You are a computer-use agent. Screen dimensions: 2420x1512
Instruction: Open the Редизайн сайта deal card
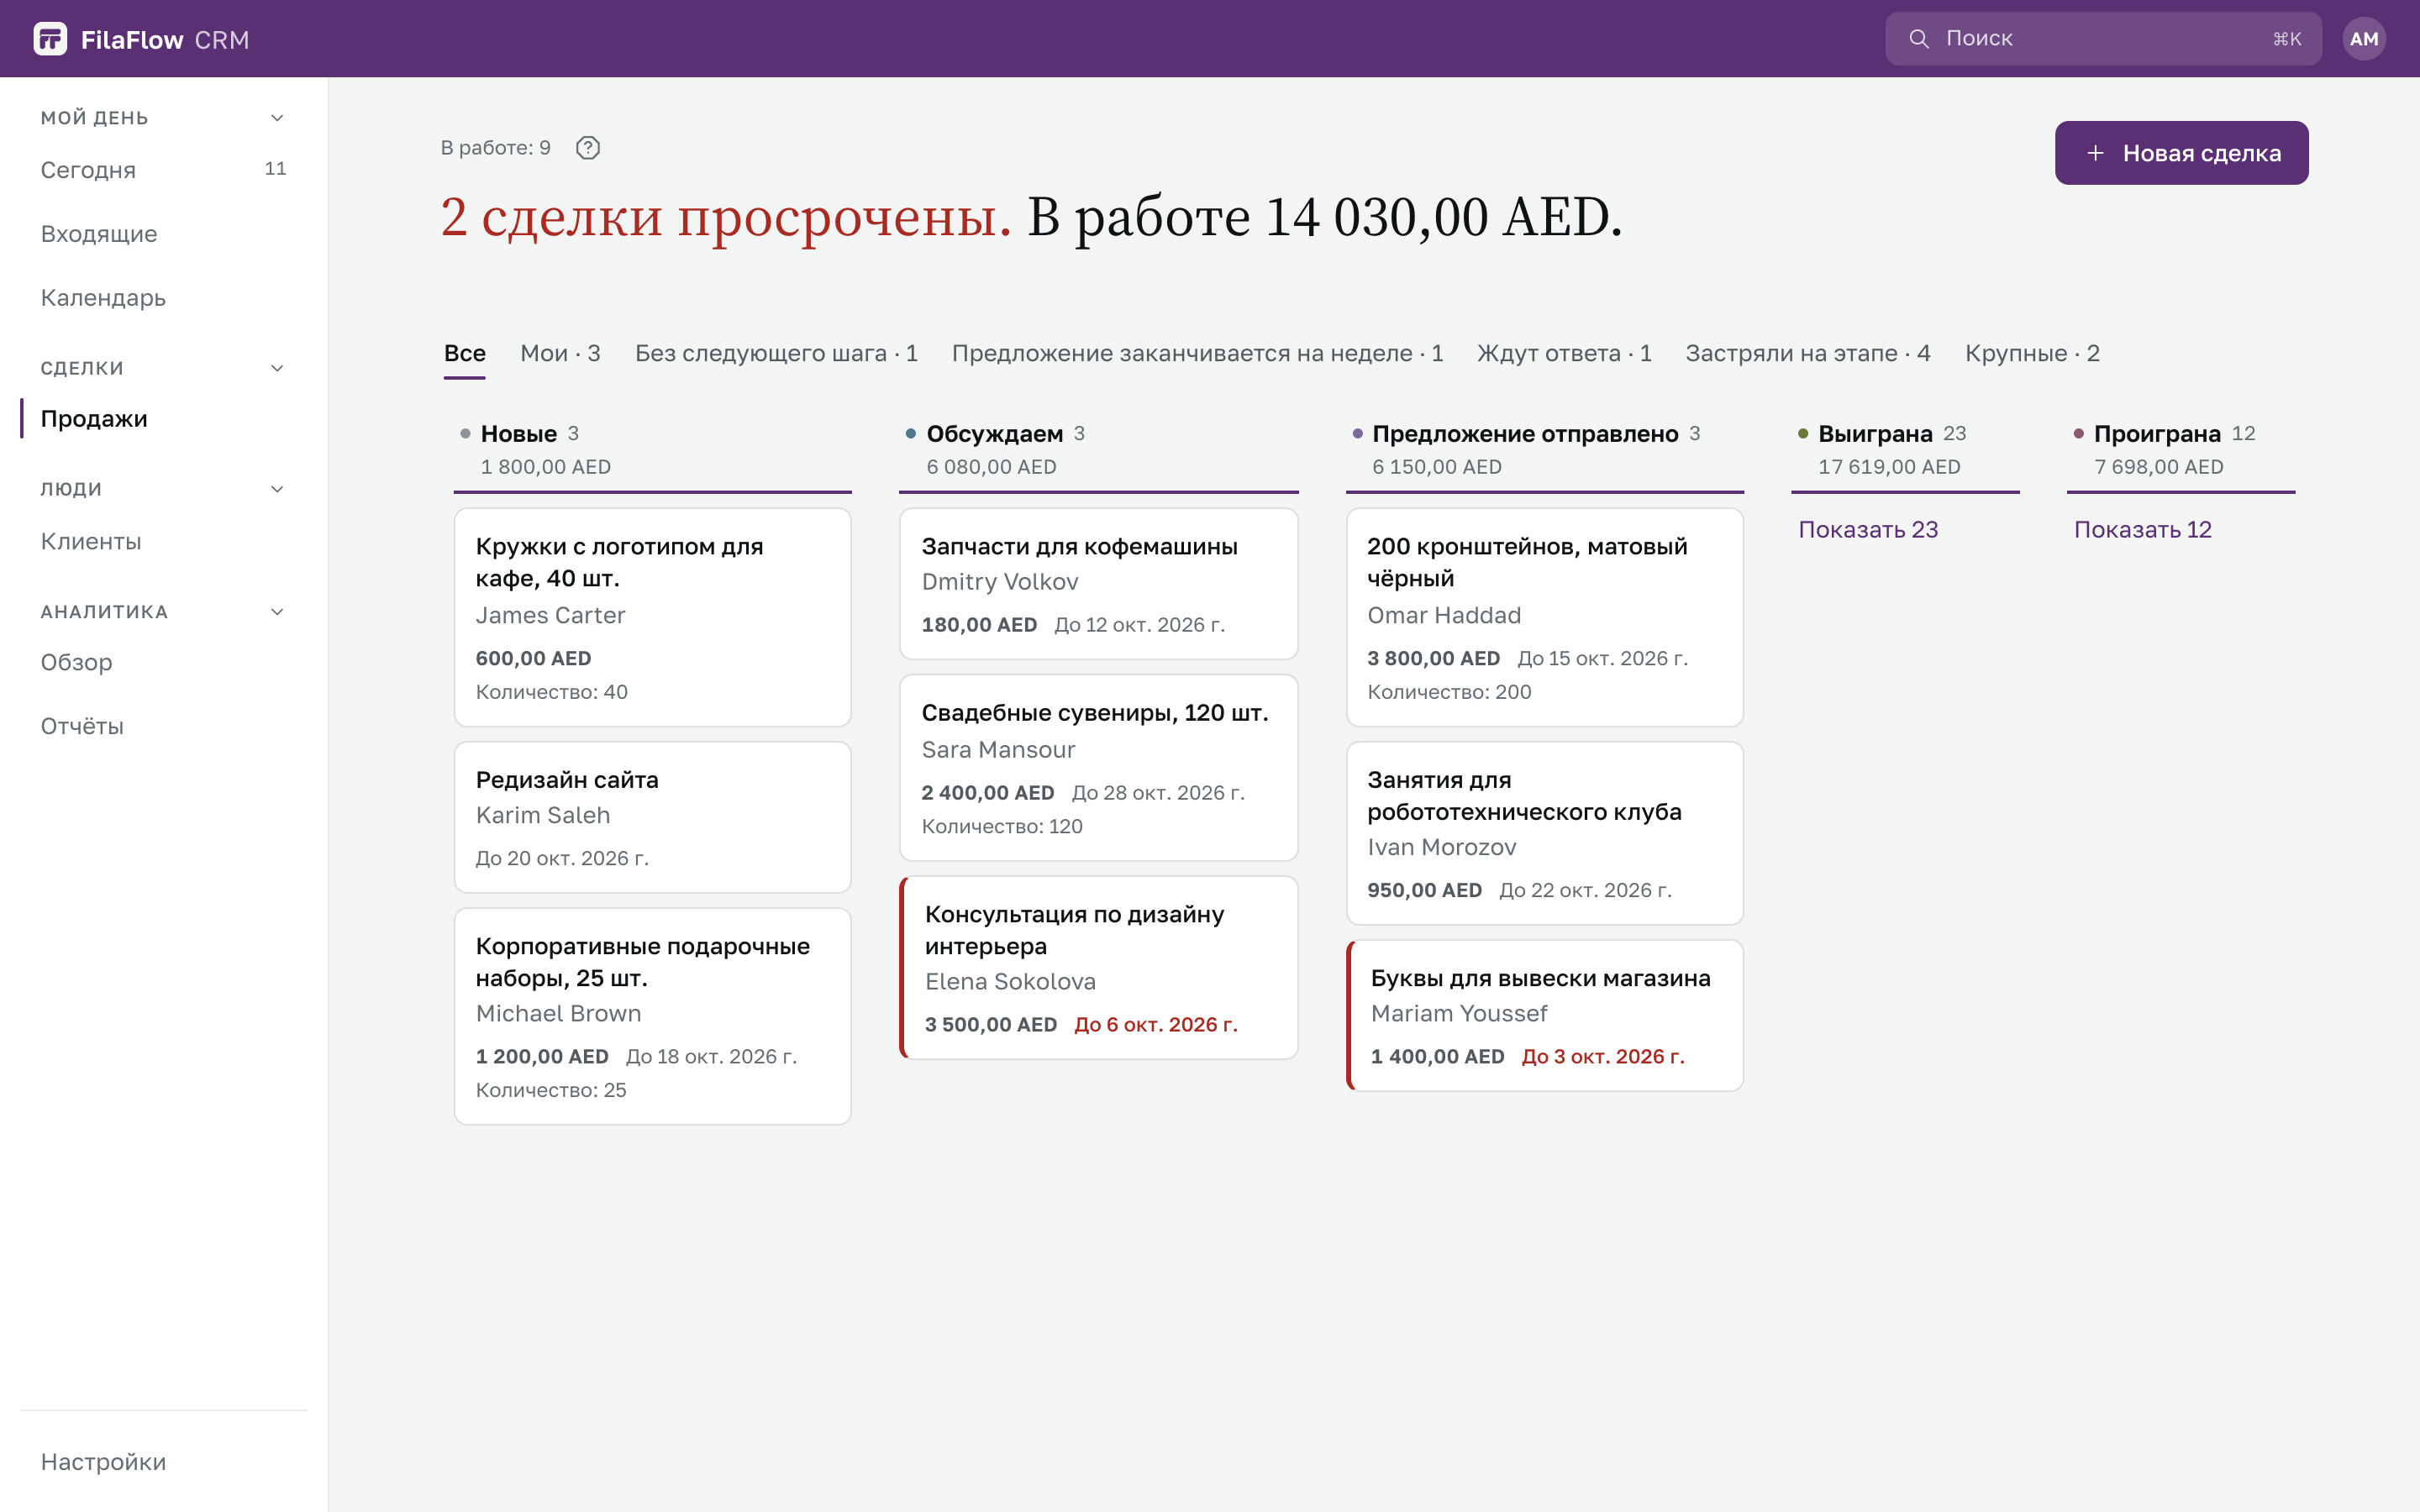(x=652, y=817)
